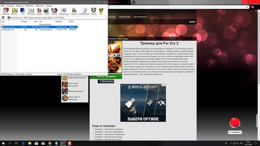Open the Дополнительно site menu item
Image resolution: width=260 pixels, height=146 pixels.
click(140, 17)
